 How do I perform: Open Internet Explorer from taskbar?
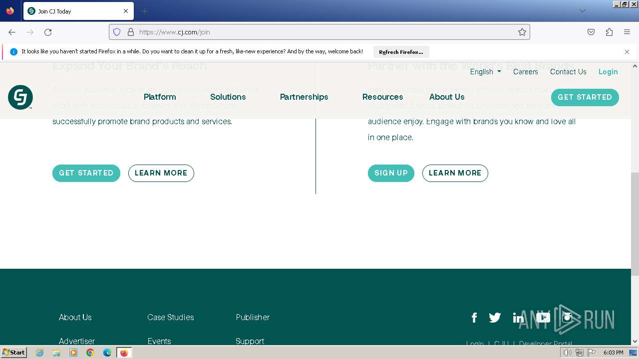40,353
